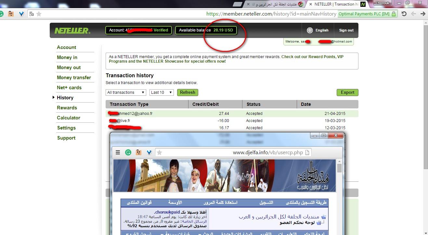The width and height of the screenshot is (428, 235).
Task: Click the folder icon beside لوحة تحكم العضو
Action: click(x=318, y=223)
